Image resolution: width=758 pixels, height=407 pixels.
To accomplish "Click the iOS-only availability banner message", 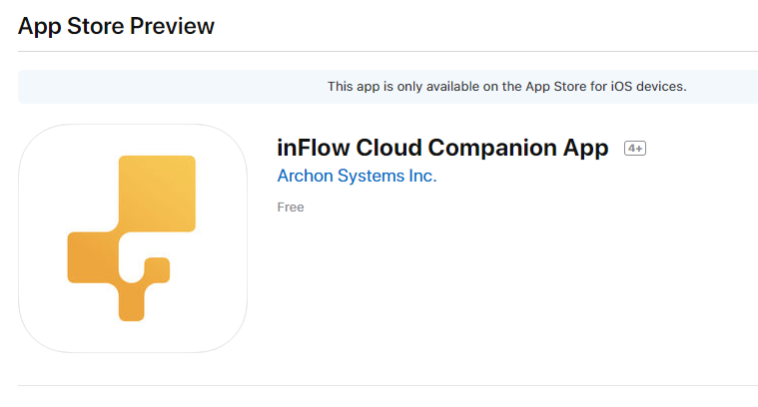I will (x=506, y=87).
